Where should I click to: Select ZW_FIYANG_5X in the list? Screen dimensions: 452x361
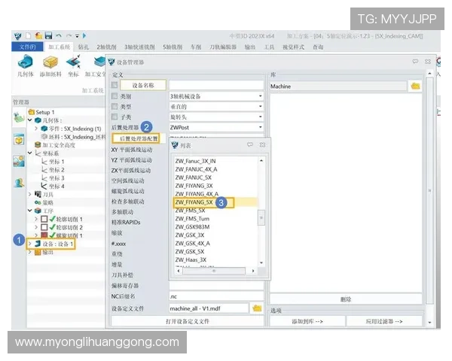(x=194, y=202)
